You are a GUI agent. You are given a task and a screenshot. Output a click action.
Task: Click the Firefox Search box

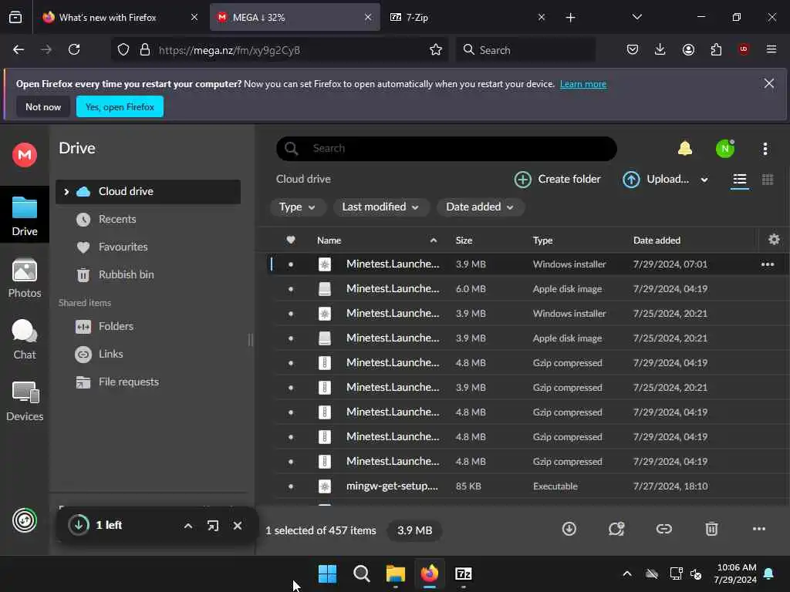pos(525,50)
